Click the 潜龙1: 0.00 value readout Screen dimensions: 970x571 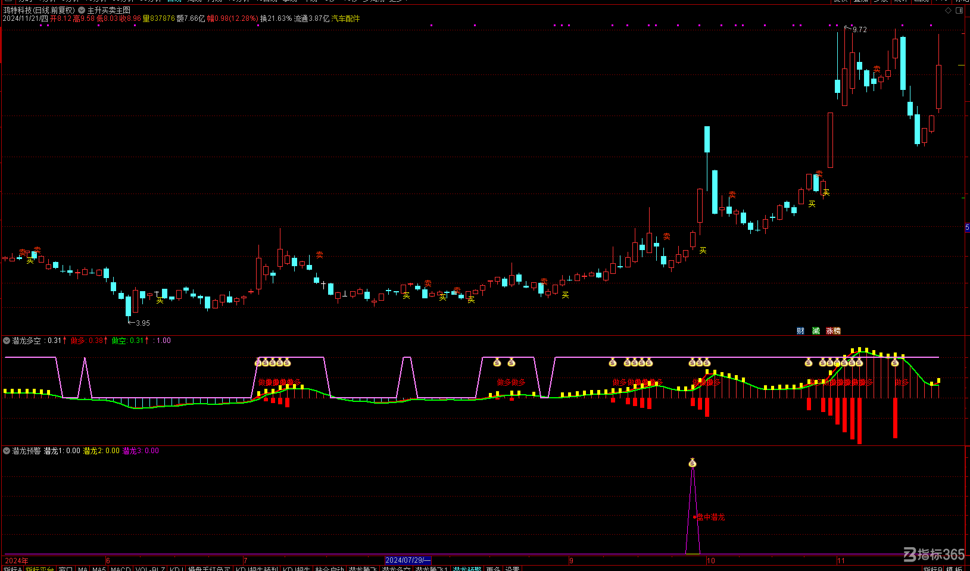pyautogui.click(x=62, y=451)
